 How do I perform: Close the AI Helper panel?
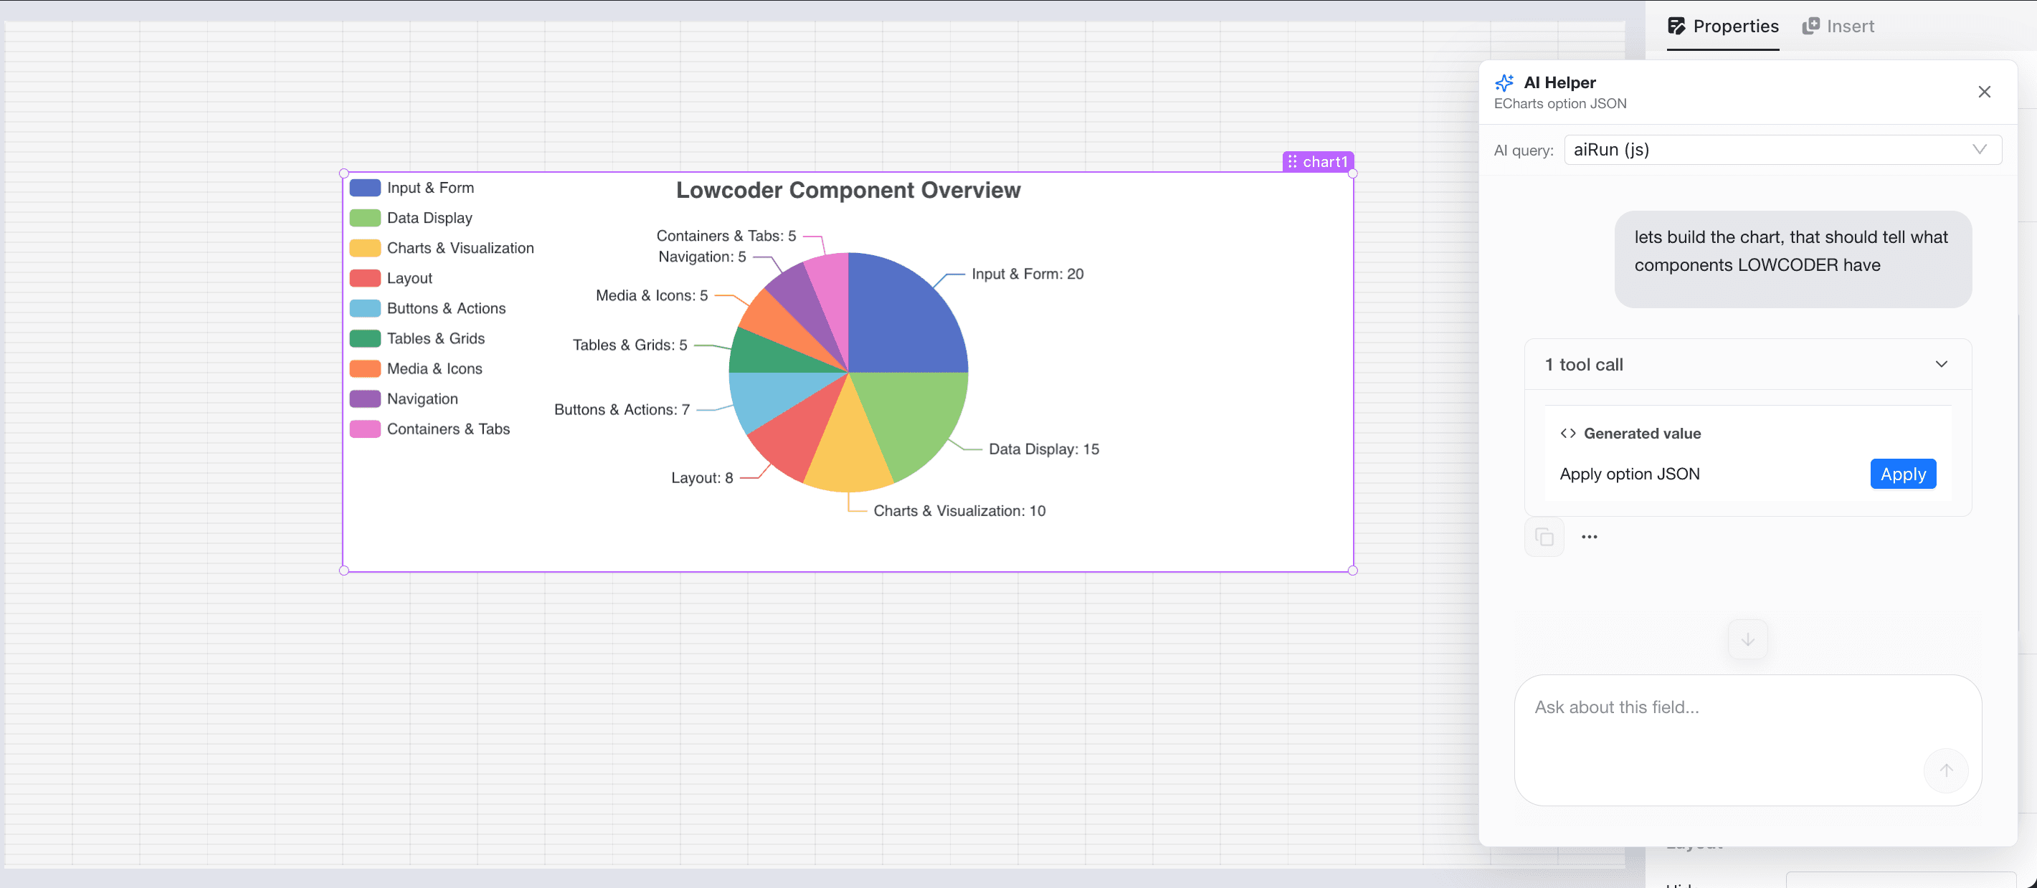[1984, 92]
